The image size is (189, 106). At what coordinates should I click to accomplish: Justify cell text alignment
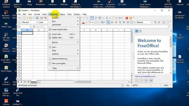pyautogui.click(x=124, y=22)
